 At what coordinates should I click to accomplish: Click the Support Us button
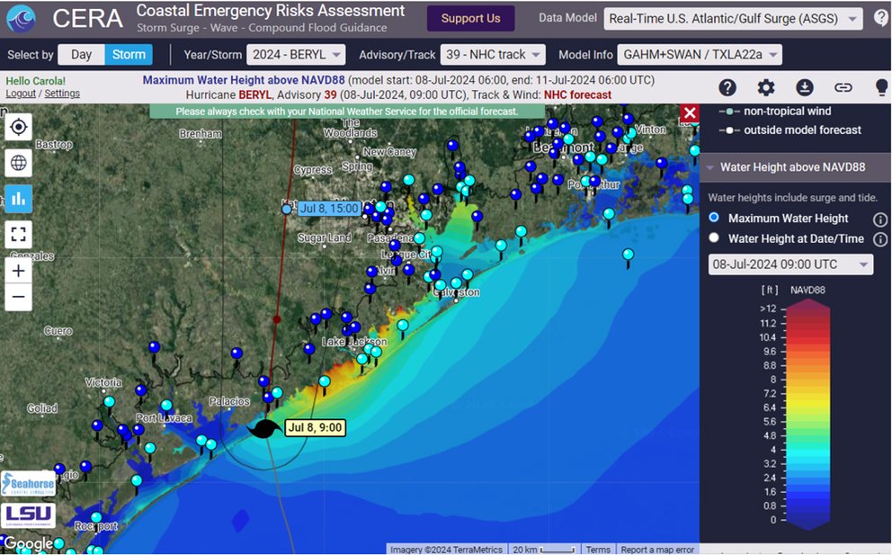point(470,19)
